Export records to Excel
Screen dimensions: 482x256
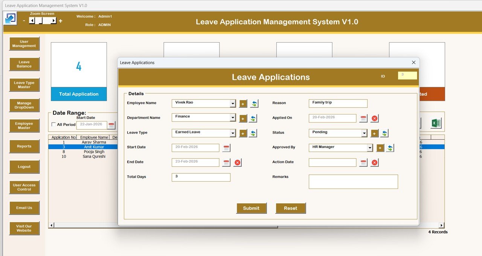[435, 122]
